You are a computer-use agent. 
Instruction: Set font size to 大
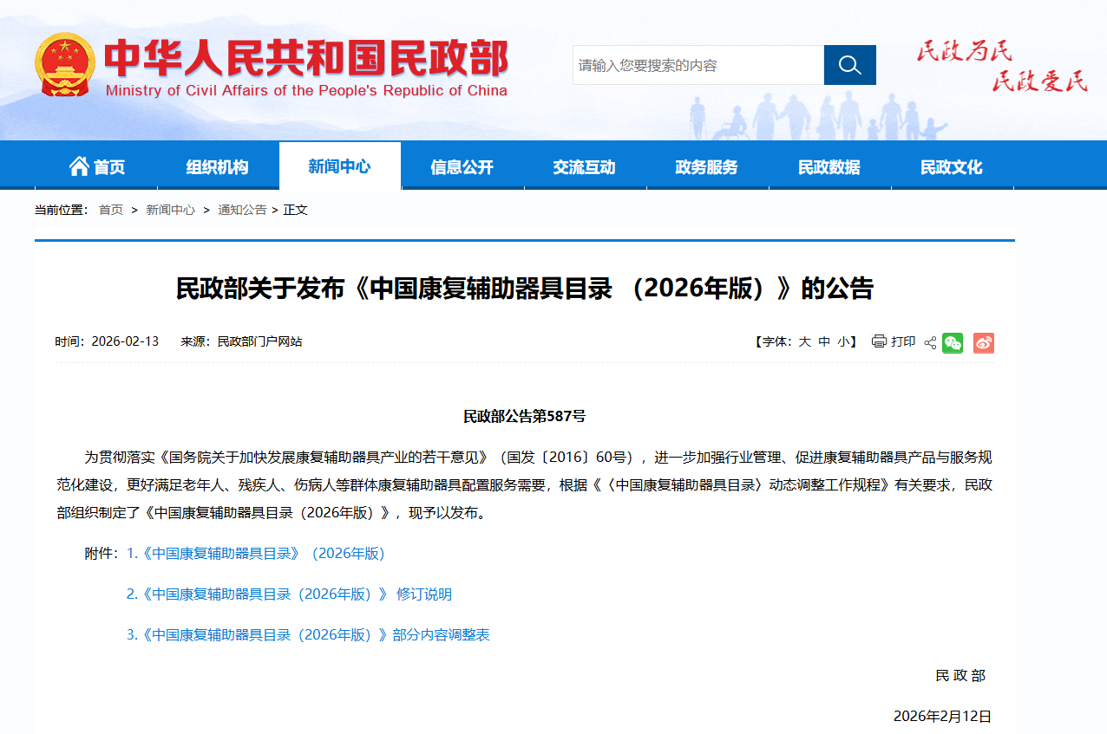[x=804, y=341]
